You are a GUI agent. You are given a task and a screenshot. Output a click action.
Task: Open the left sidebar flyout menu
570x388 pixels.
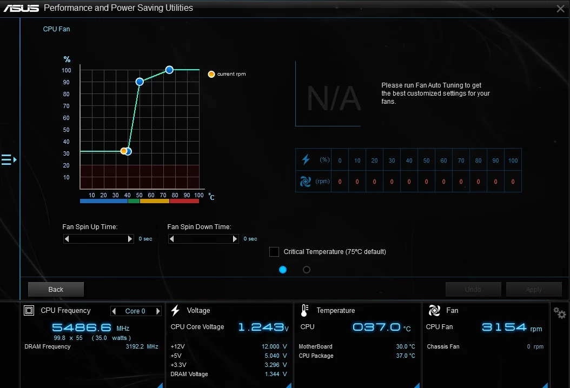[x=8, y=159]
